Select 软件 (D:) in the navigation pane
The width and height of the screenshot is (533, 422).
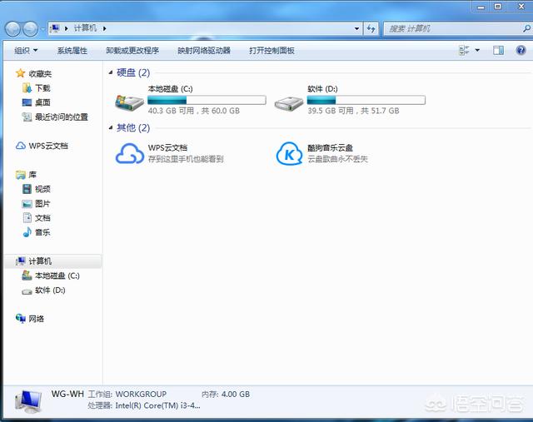coord(50,290)
